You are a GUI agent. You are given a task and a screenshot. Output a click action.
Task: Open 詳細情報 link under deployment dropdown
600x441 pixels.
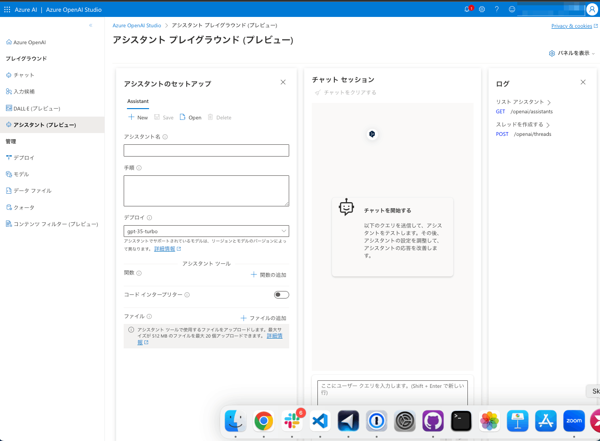(x=167, y=249)
